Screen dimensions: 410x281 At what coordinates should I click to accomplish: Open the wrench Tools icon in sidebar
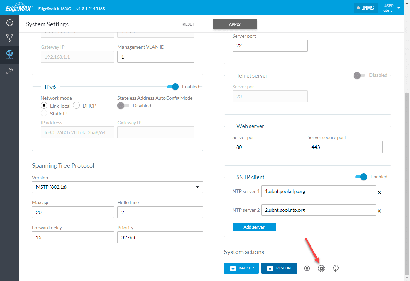pyautogui.click(x=10, y=71)
